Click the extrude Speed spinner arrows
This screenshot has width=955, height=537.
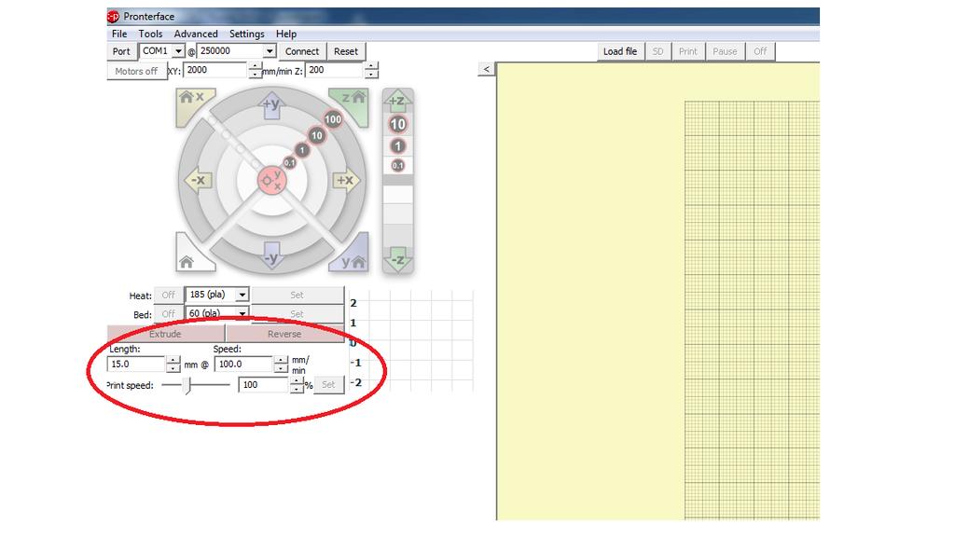[x=280, y=365]
